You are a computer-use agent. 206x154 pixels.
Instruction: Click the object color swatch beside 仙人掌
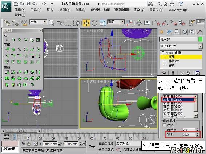coord(200,39)
